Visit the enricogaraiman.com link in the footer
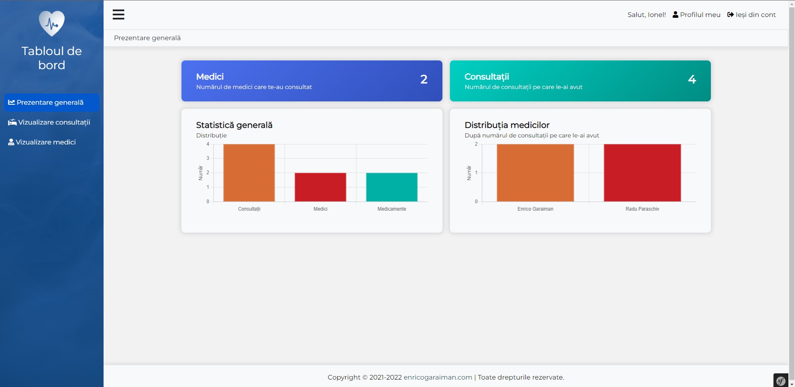The height and width of the screenshot is (387, 795). pyautogui.click(x=437, y=377)
